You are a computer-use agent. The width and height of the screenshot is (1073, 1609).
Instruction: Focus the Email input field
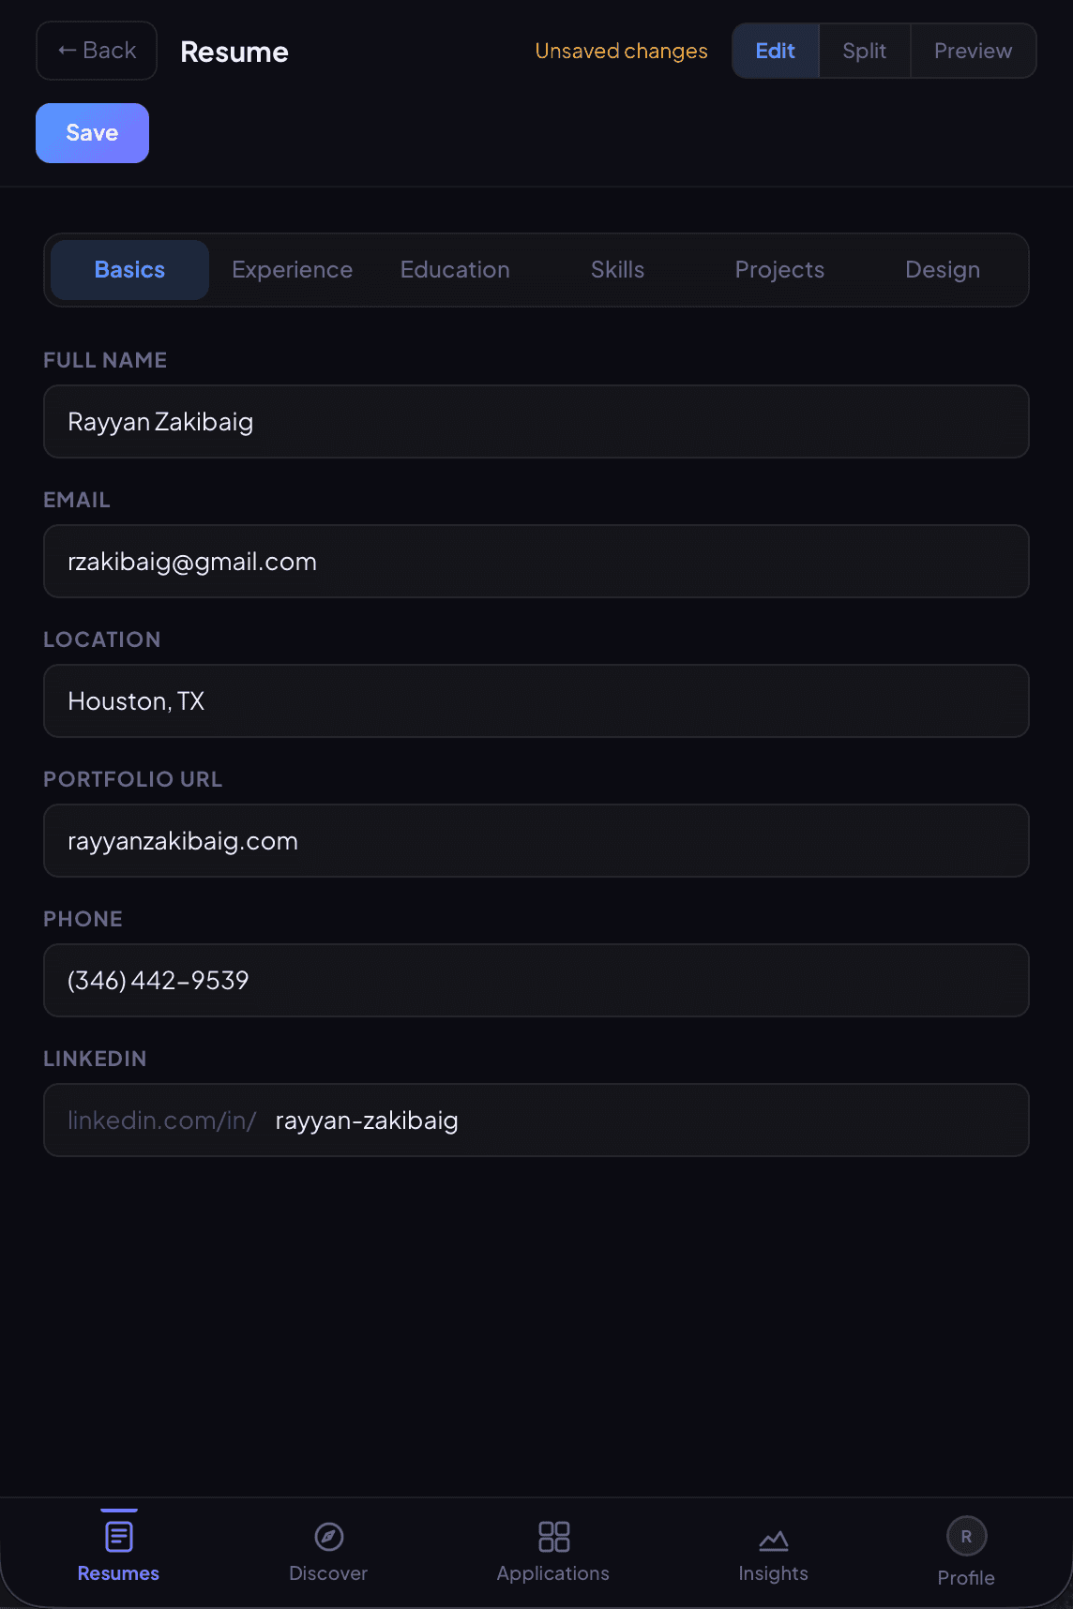click(536, 562)
